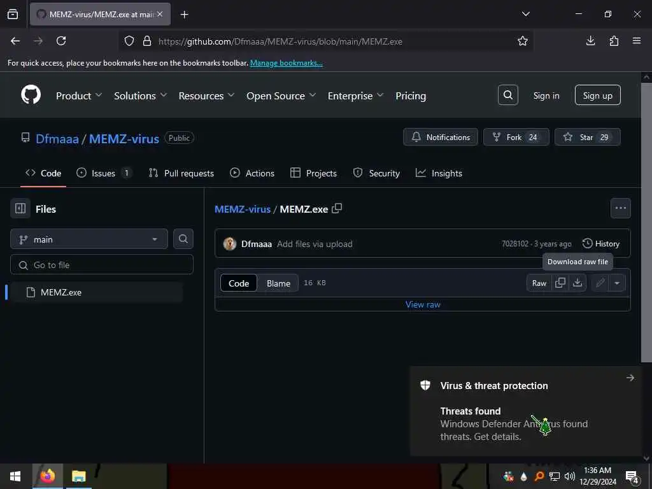Open the main branch selector dropdown

pyautogui.click(x=89, y=239)
